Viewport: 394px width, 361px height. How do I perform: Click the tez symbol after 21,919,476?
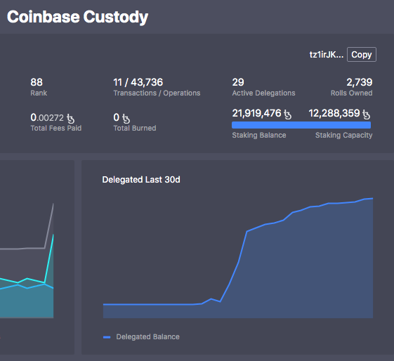click(x=287, y=114)
